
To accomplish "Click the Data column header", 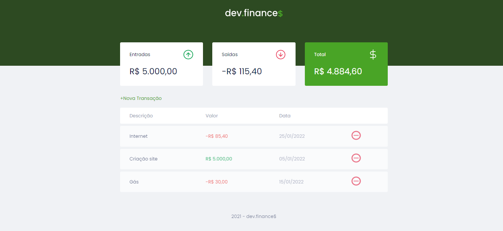I will [285, 115].
